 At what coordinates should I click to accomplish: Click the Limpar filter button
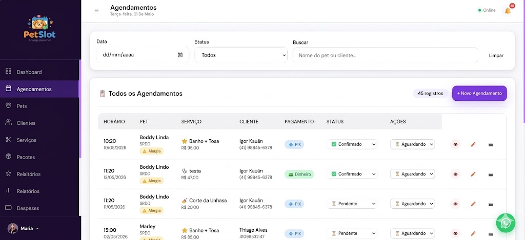496,55
